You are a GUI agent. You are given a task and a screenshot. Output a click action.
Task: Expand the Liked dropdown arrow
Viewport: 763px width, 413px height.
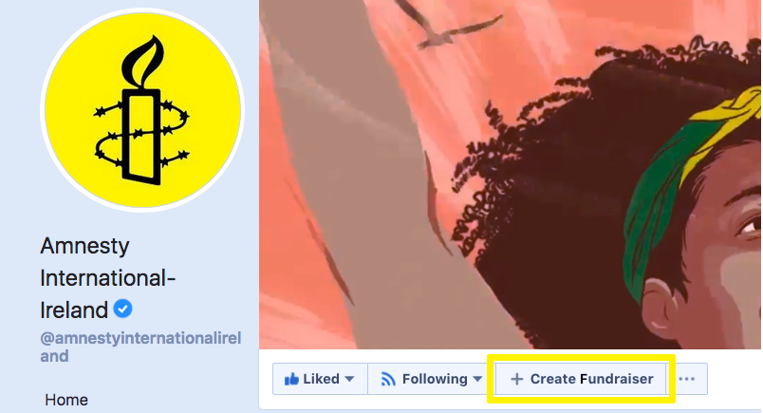pyautogui.click(x=349, y=379)
